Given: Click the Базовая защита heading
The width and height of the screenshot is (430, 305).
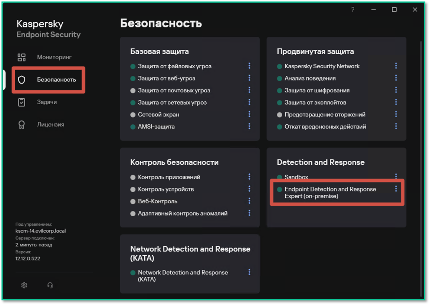Looking at the screenshot, I should (x=159, y=51).
